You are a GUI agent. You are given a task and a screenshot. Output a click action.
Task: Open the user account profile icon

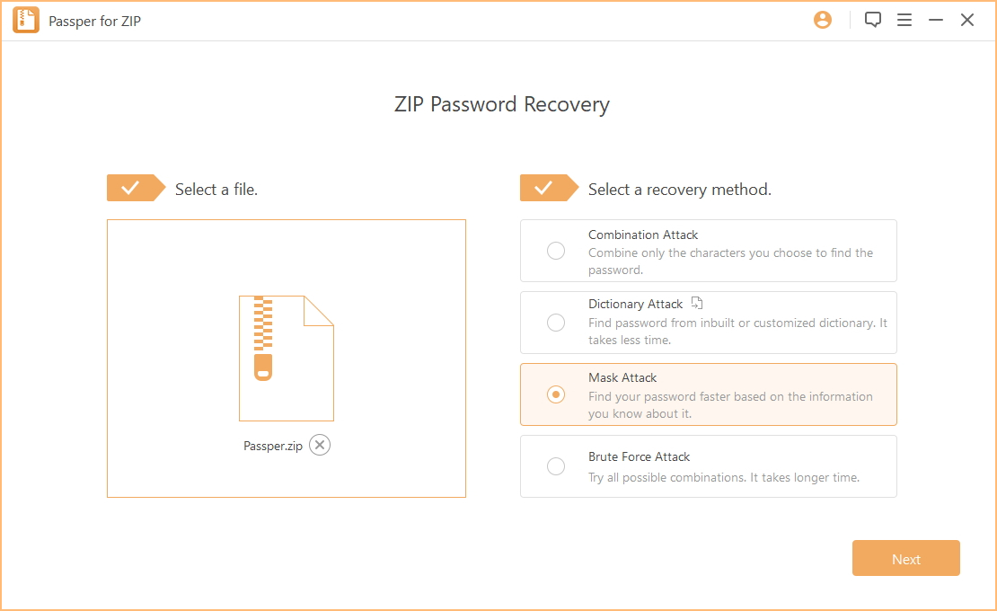pyautogui.click(x=822, y=21)
